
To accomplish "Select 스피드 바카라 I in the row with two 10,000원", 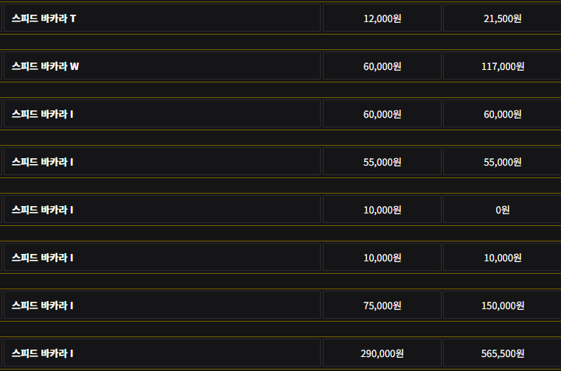I will tap(42, 258).
